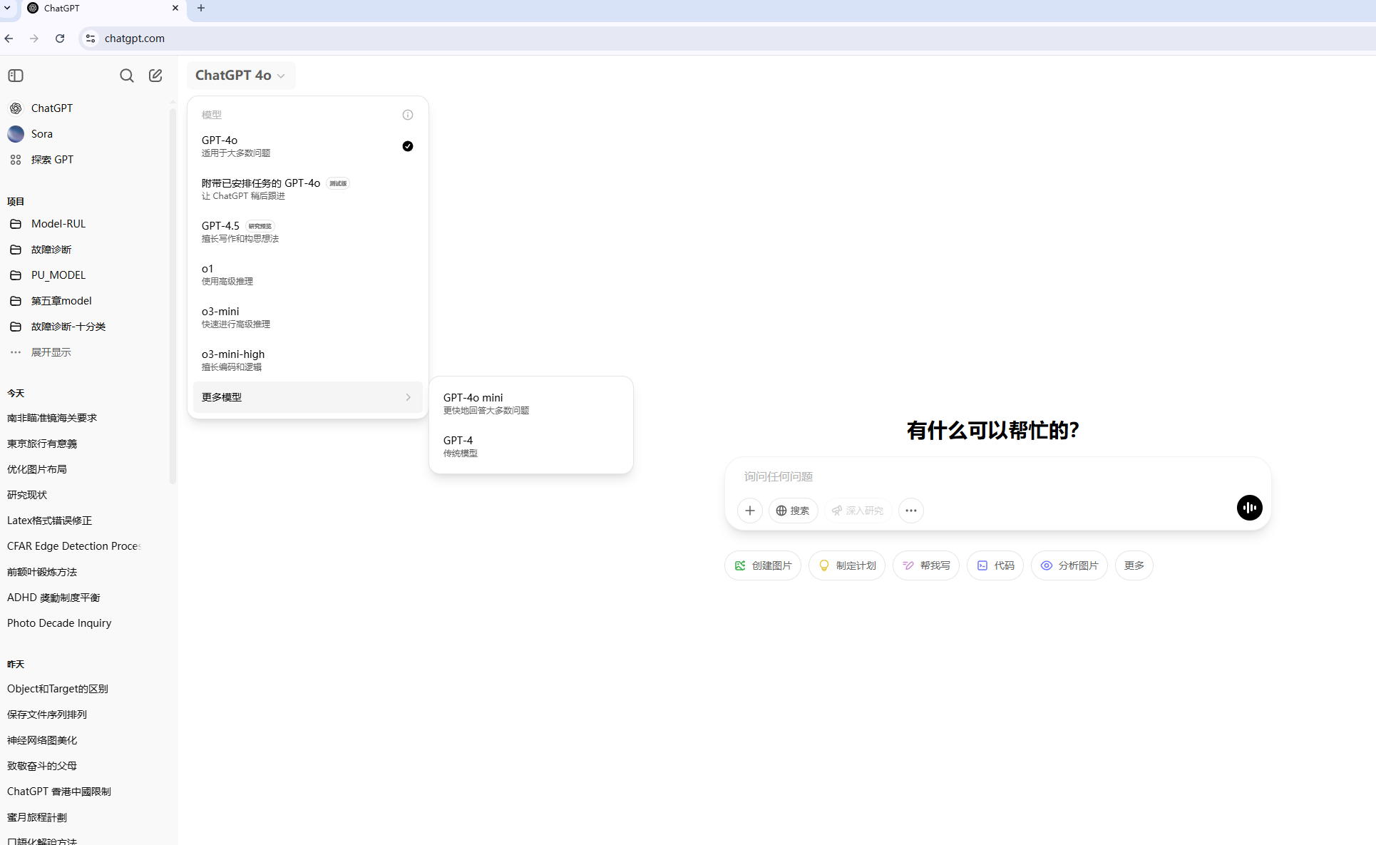Toggle the 搜索 web search button
Screen dimensions: 1376x845
tap(793, 511)
